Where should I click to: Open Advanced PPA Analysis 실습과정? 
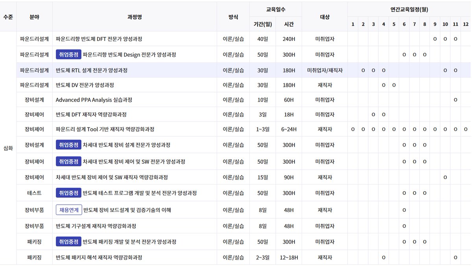coord(94,100)
